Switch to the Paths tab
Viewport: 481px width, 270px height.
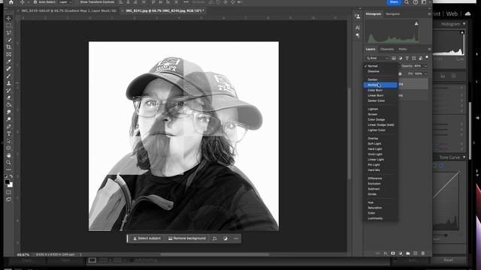click(403, 49)
